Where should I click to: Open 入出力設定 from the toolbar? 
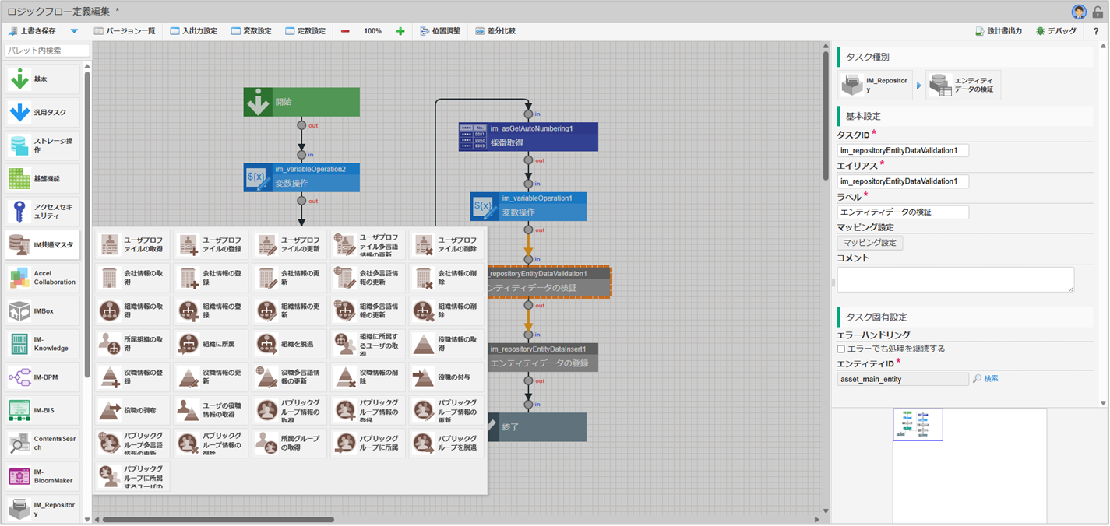tap(194, 31)
